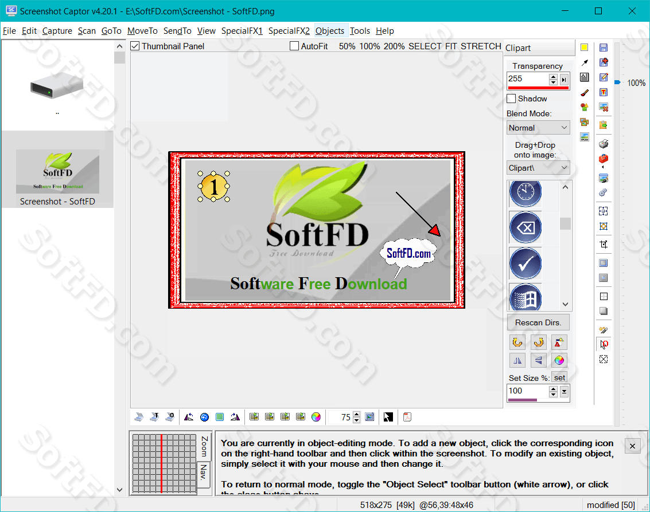The image size is (650, 512).
Task: Click the color wheel in bottom toolbar
Action: pos(316,417)
